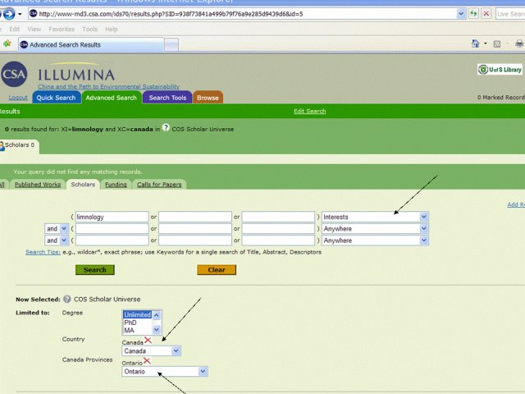Click the print icon in toolbar
This screenshot has width=525, height=394.
coord(519,44)
